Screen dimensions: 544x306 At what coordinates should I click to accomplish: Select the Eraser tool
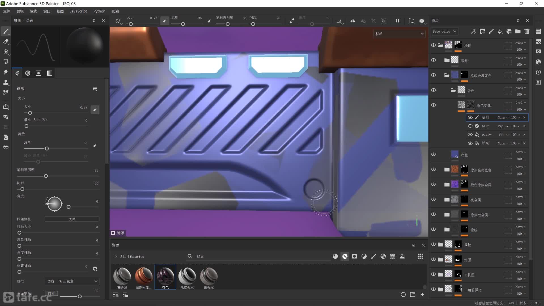point(6,42)
